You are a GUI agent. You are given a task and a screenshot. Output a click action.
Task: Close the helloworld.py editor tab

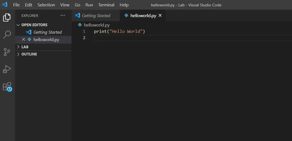(x=160, y=15)
